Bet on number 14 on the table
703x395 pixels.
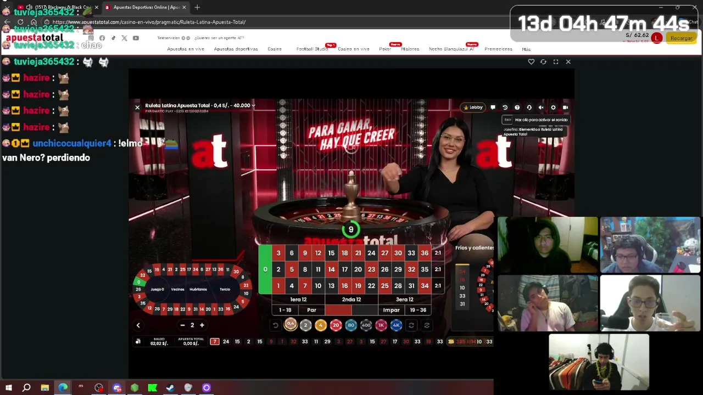coord(331,269)
